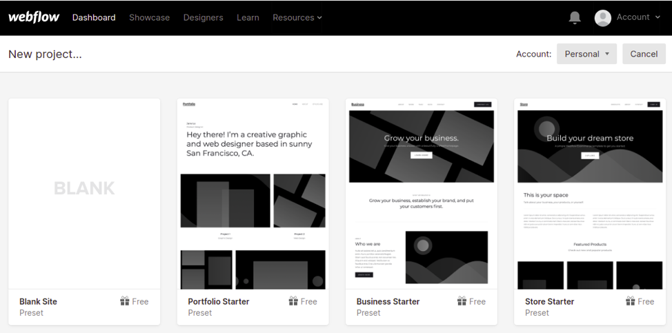This screenshot has width=672, height=333.
Task: Select the Blank Site thumbnail
Action: (84, 194)
